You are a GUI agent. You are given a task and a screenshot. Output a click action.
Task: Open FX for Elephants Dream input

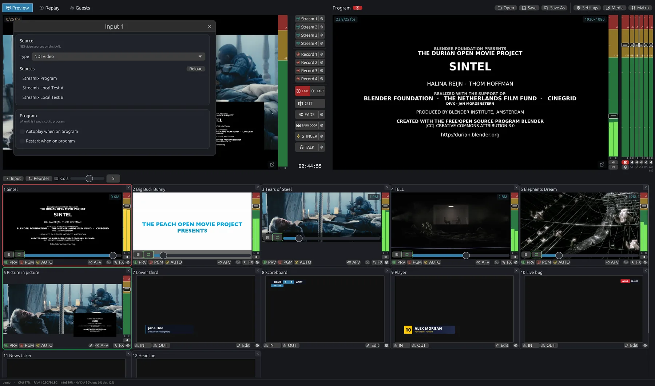tap(636, 262)
